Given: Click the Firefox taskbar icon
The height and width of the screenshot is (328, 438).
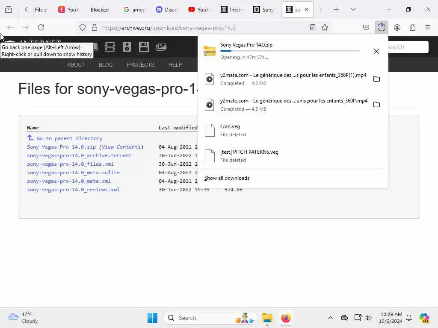Looking at the screenshot, I should coord(286,318).
